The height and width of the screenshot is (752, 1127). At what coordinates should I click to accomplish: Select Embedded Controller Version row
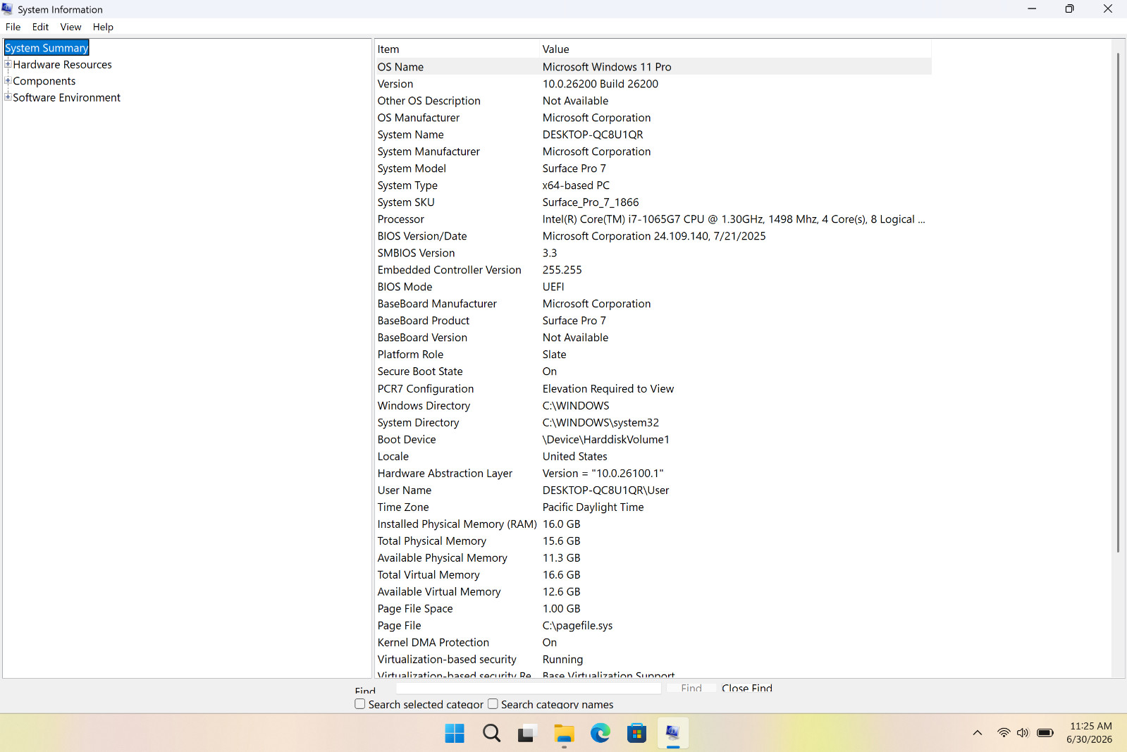point(653,270)
